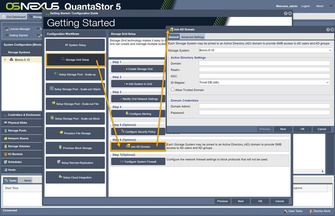Image resolution: width=335 pixels, height=216 pixels.
Task: Enable Allow Trusted Domain checkbox
Action: tap(173, 89)
